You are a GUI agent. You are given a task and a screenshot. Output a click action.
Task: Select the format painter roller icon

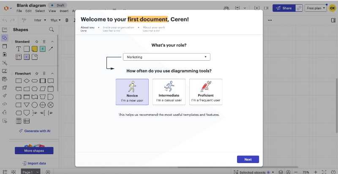(24, 20)
